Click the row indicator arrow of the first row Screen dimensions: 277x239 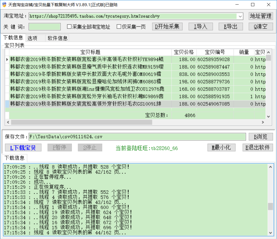(7, 59)
